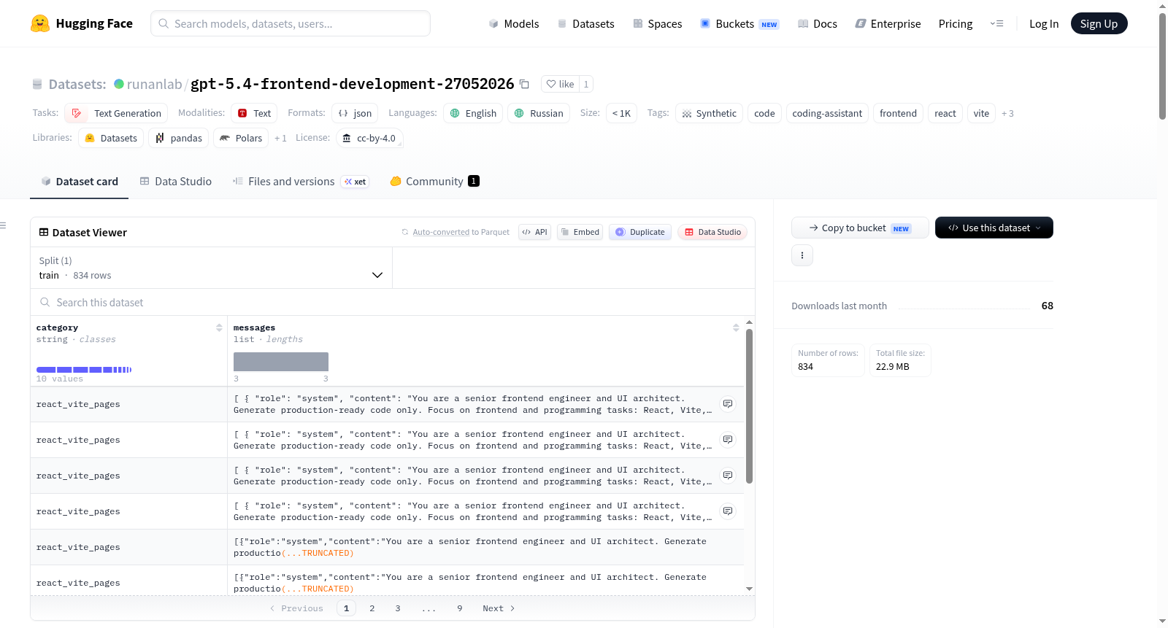Screen dimensions: 1168x628
Task: Open the Buckets nav item
Action: [739, 23]
